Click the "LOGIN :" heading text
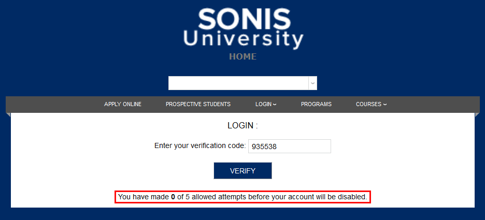Screen dimensions: 485x220 pos(243,125)
